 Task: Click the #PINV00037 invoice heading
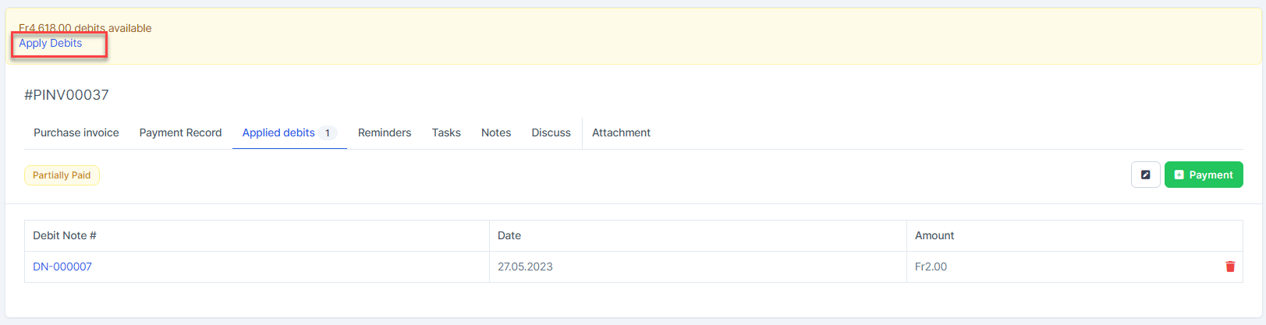[66, 95]
